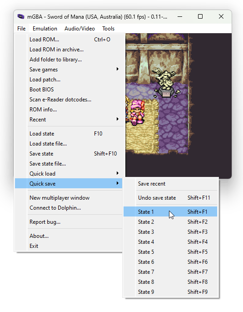Save to State 1 slot
This screenshot has height=312, width=243.
(x=170, y=212)
